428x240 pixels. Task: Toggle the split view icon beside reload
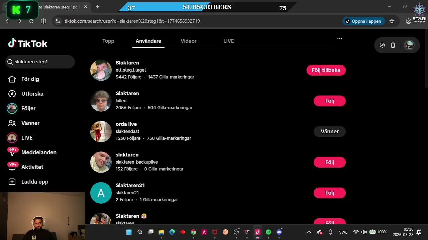pos(43,21)
